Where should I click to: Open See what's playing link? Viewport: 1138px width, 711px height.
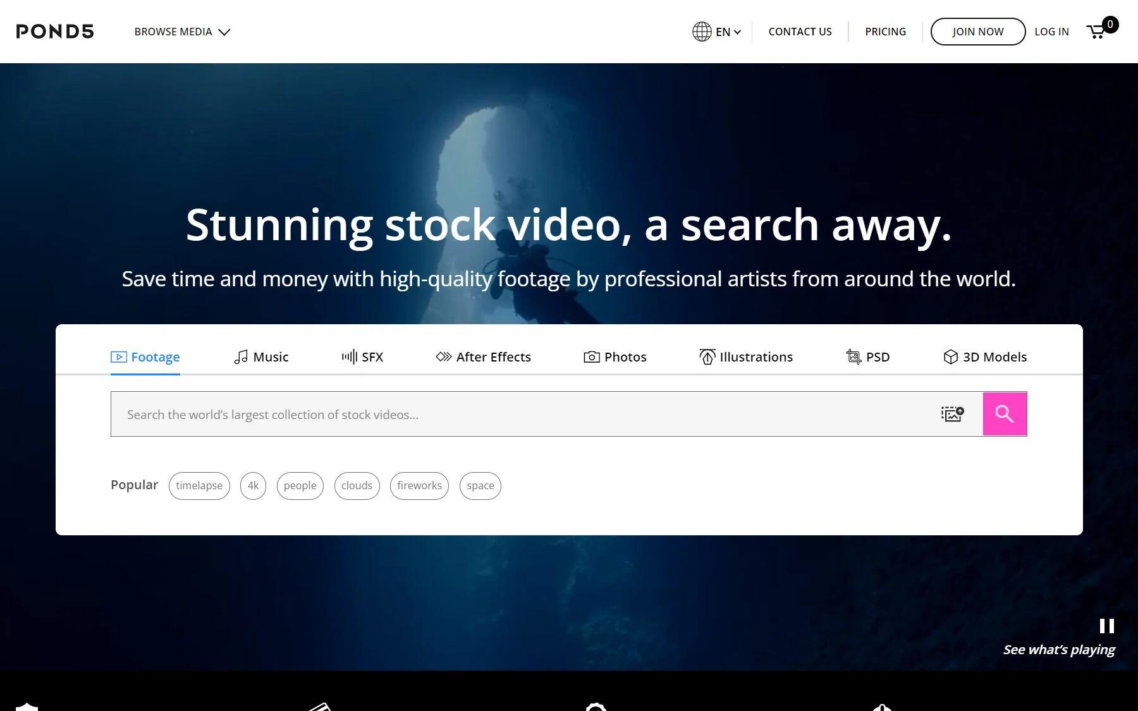click(x=1059, y=650)
